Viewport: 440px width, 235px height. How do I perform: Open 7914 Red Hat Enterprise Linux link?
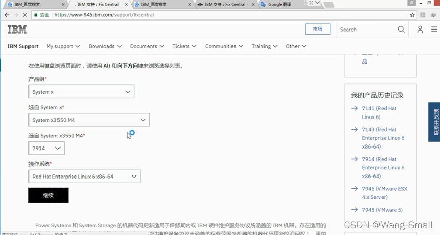(x=383, y=168)
